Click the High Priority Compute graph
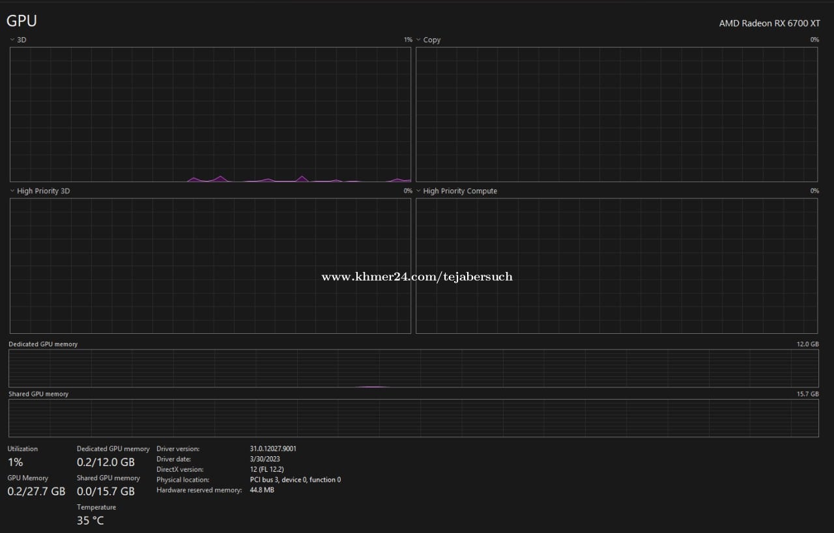Screen dimensions: 834x533 click(616, 266)
